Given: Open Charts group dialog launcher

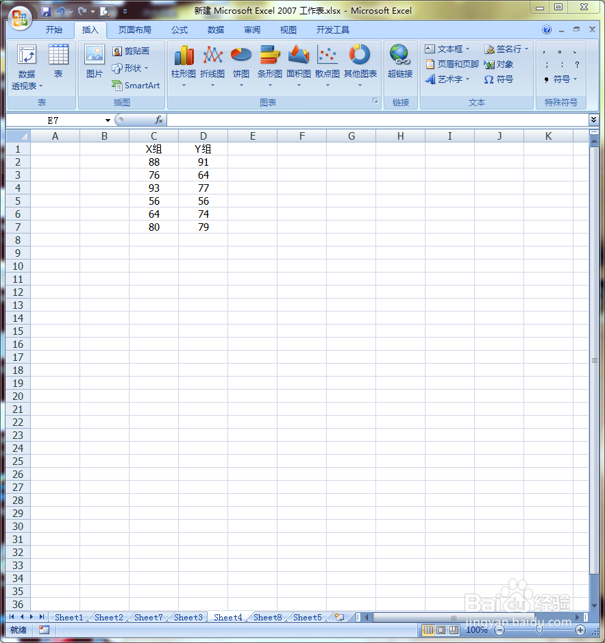Looking at the screenshot, I should pyautogui.click(x=375, y=101).
